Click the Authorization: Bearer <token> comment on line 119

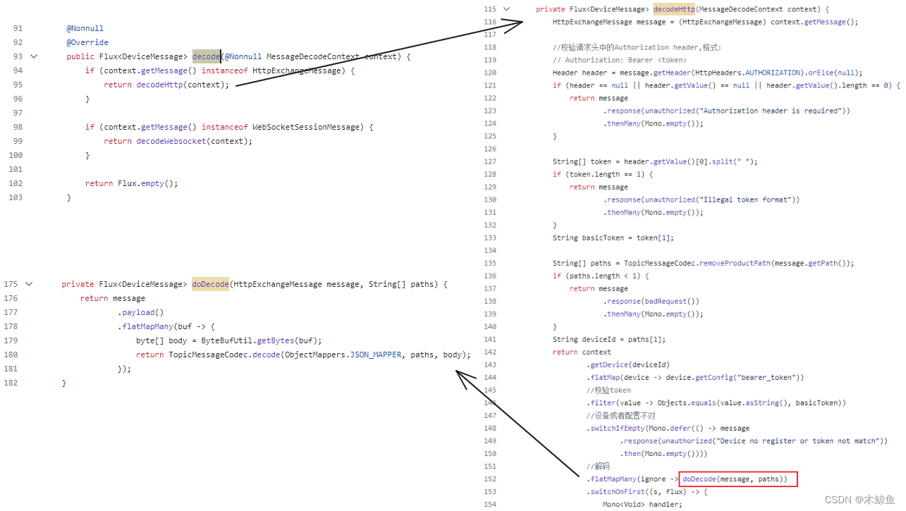coord(620,60)
